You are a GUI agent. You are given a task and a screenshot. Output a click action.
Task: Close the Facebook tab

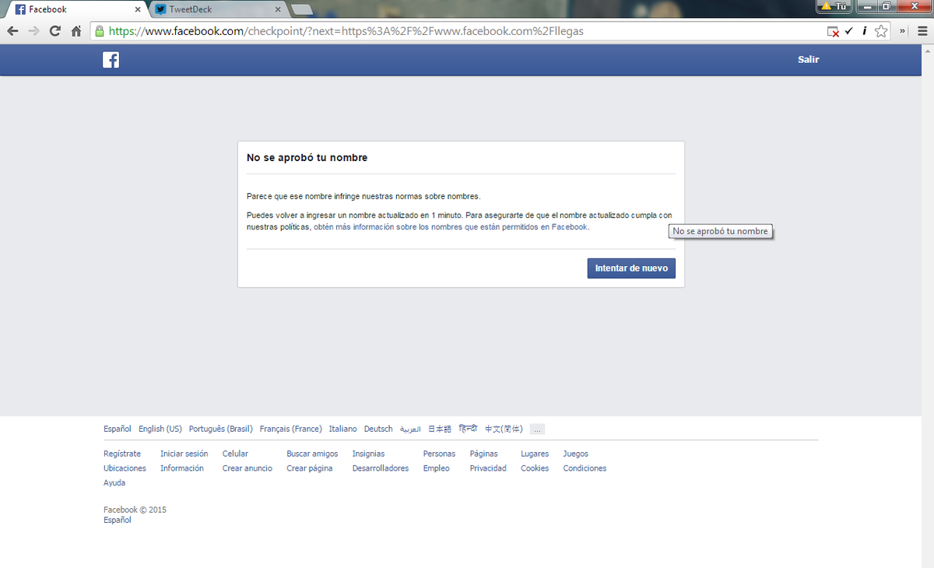click(x=138, y=9)
